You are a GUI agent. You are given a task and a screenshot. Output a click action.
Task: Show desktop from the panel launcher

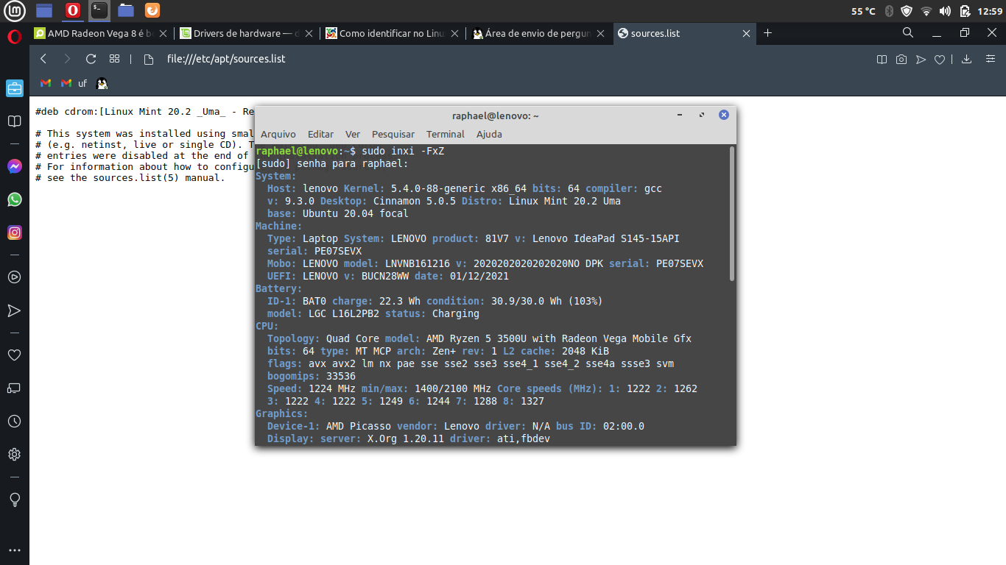pyautogui.click(x=44, y=10)
